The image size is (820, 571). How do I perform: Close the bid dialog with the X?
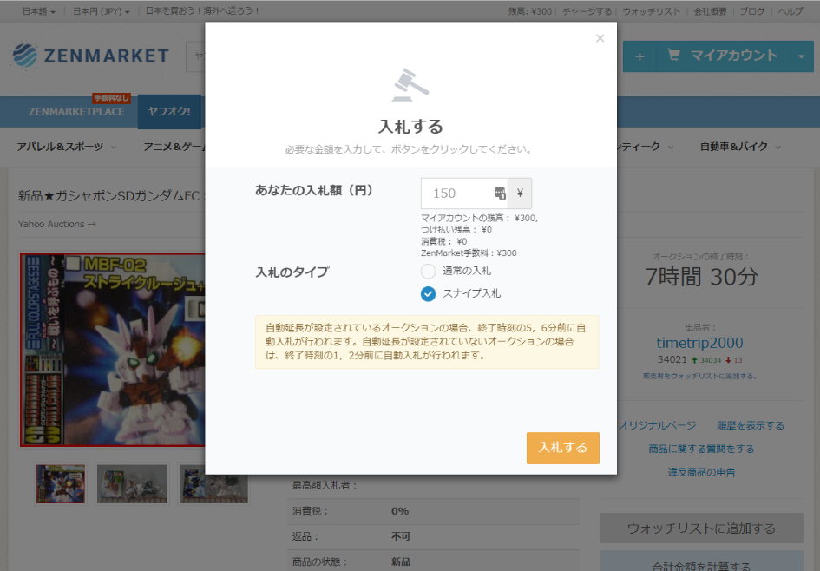[x=600, y=38]
